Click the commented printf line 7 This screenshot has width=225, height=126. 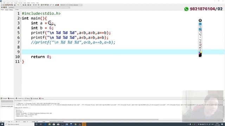(73, 42)
